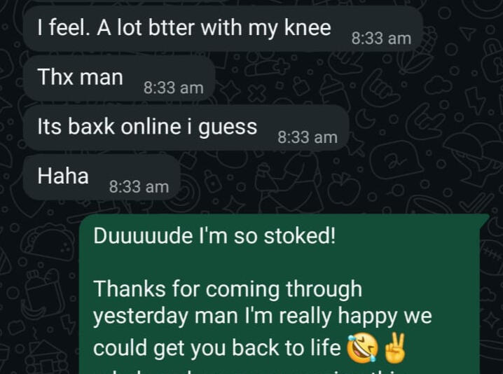Tap the rolling-on-floor laughing emoji
The height and width of the screenshot is (374, 503).
coord(362,347)
